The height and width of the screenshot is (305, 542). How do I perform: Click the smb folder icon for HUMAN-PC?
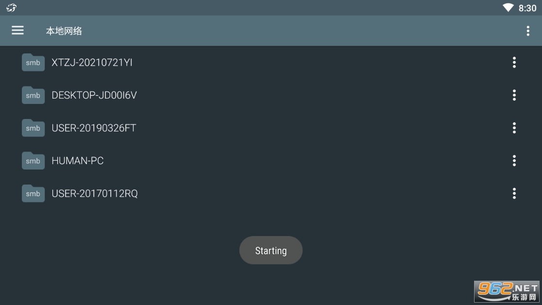tap(33, 161)
